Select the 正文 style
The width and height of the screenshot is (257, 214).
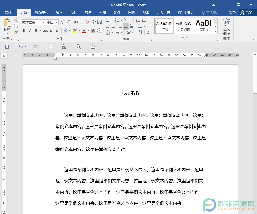[x=164, y=26]
